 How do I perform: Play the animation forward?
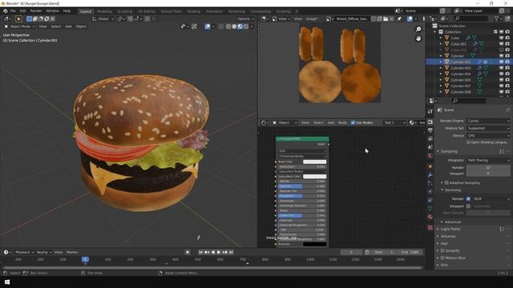219,252
